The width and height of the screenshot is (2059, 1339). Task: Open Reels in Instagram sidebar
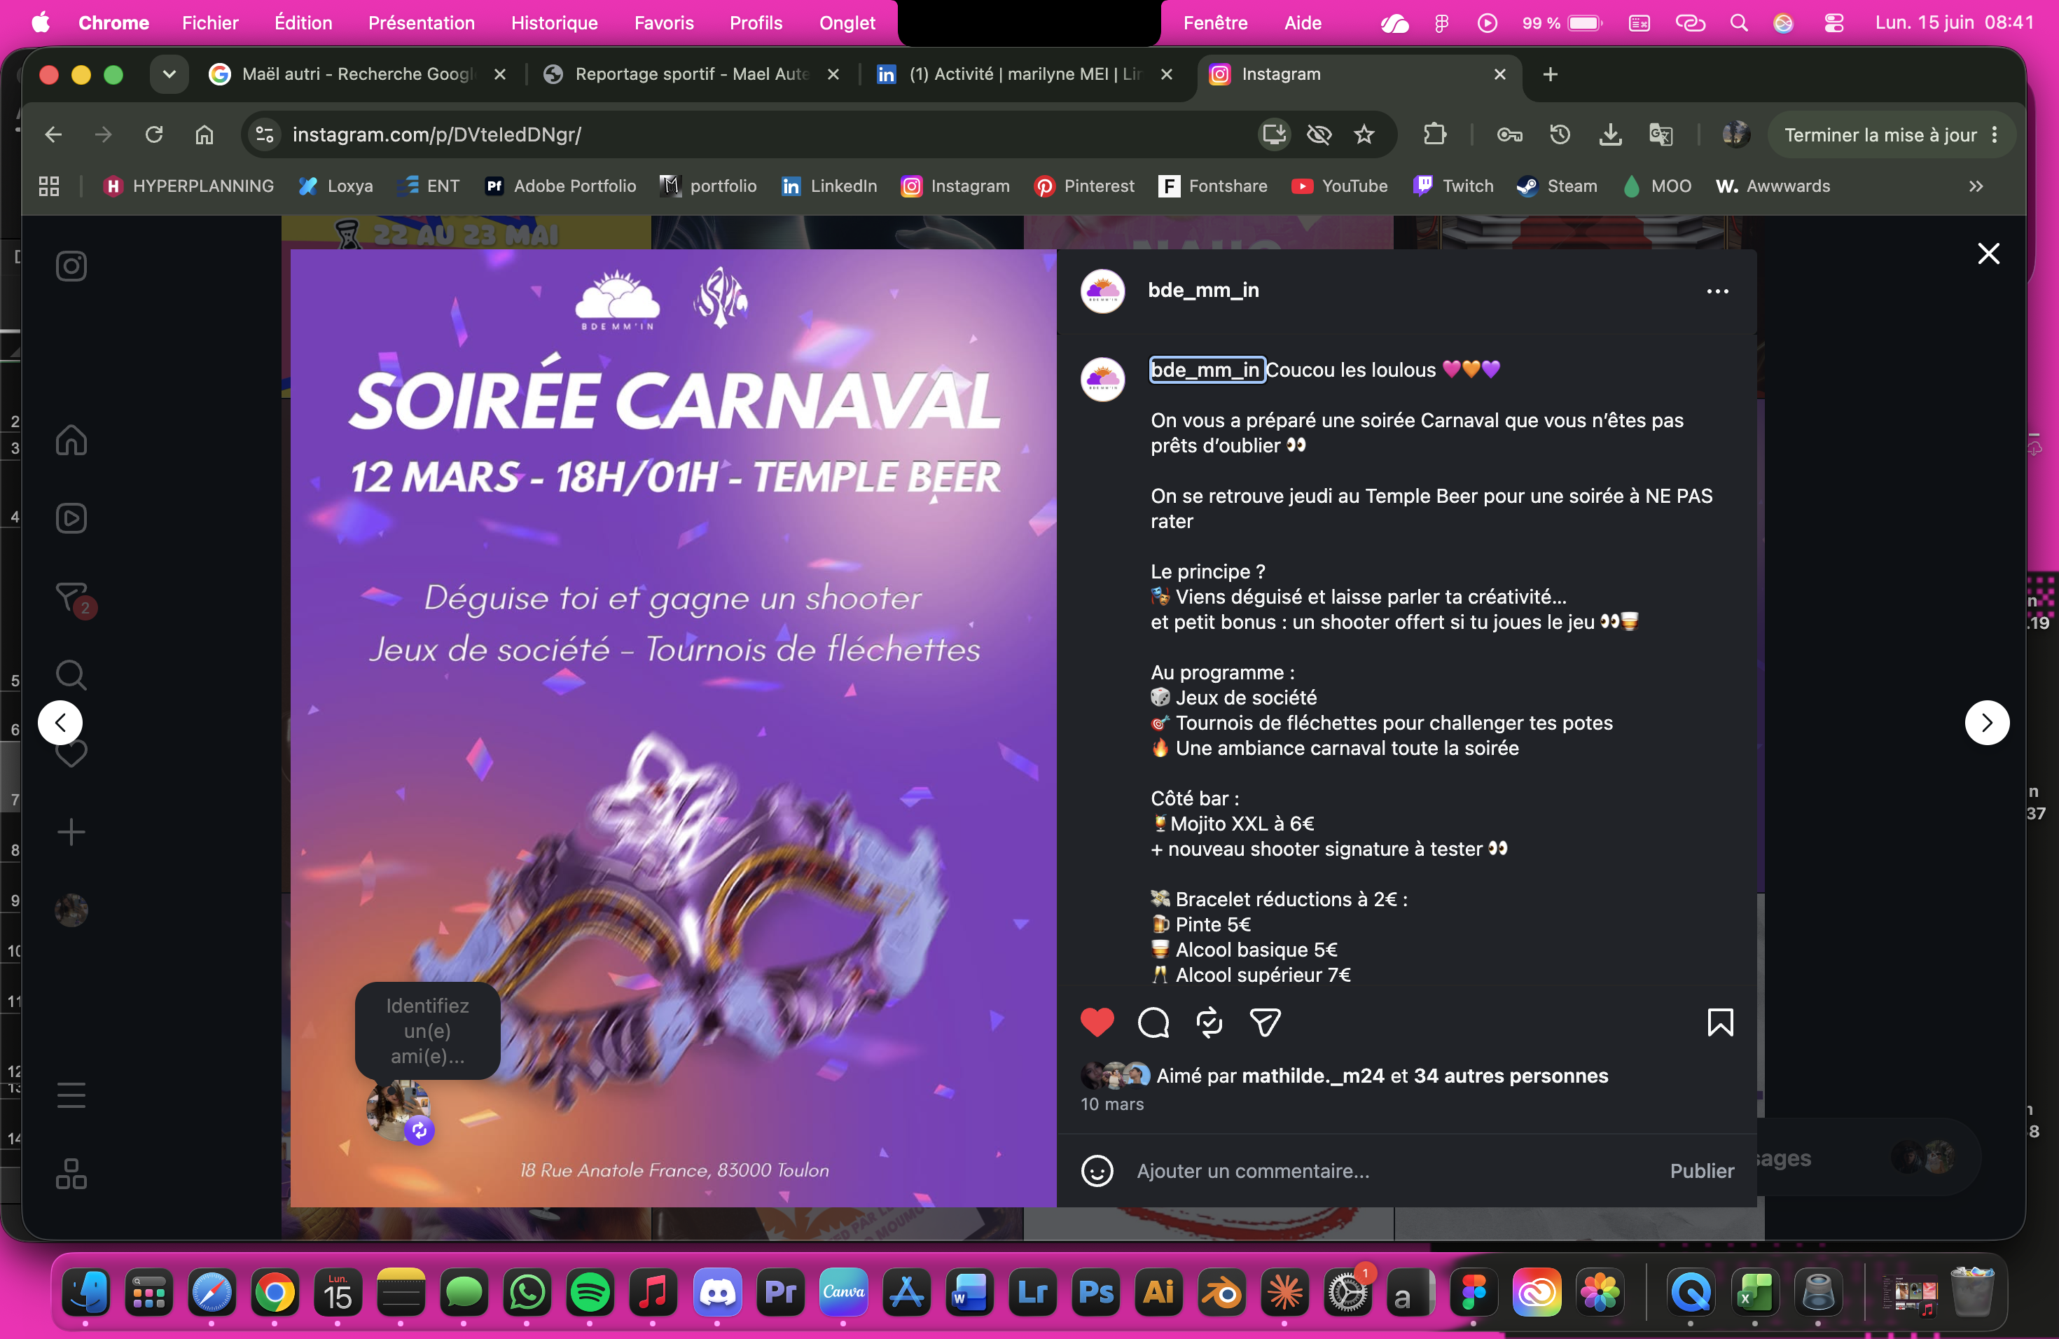pos(71,518)
